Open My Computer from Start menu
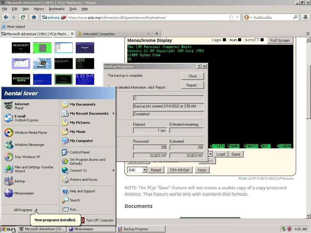The width and height of the screenshot is (311, 233). tap(88, 141)
